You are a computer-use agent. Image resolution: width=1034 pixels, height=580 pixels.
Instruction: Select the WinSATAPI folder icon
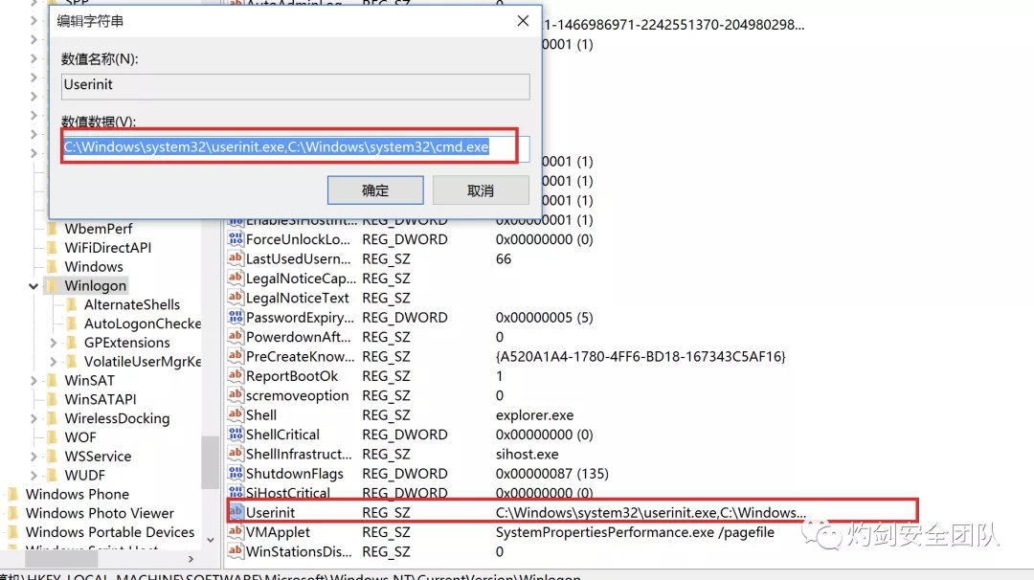pyautogui.click(x=52, y=399)
